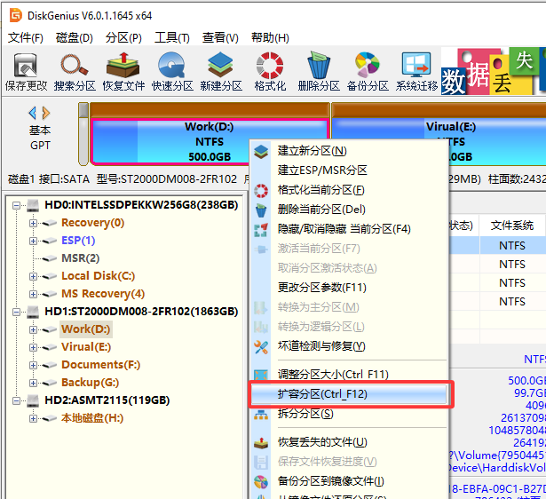Select Split Partition (拆分分区) in context menu
546x499 pixels.
[x=305, y=414]
